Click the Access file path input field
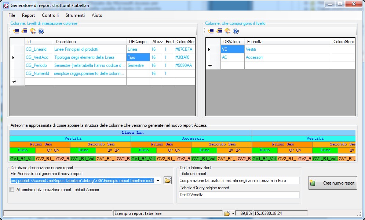The height and width of the screenshot is (220, 365). pyautogui.click(x=83, y=181)
